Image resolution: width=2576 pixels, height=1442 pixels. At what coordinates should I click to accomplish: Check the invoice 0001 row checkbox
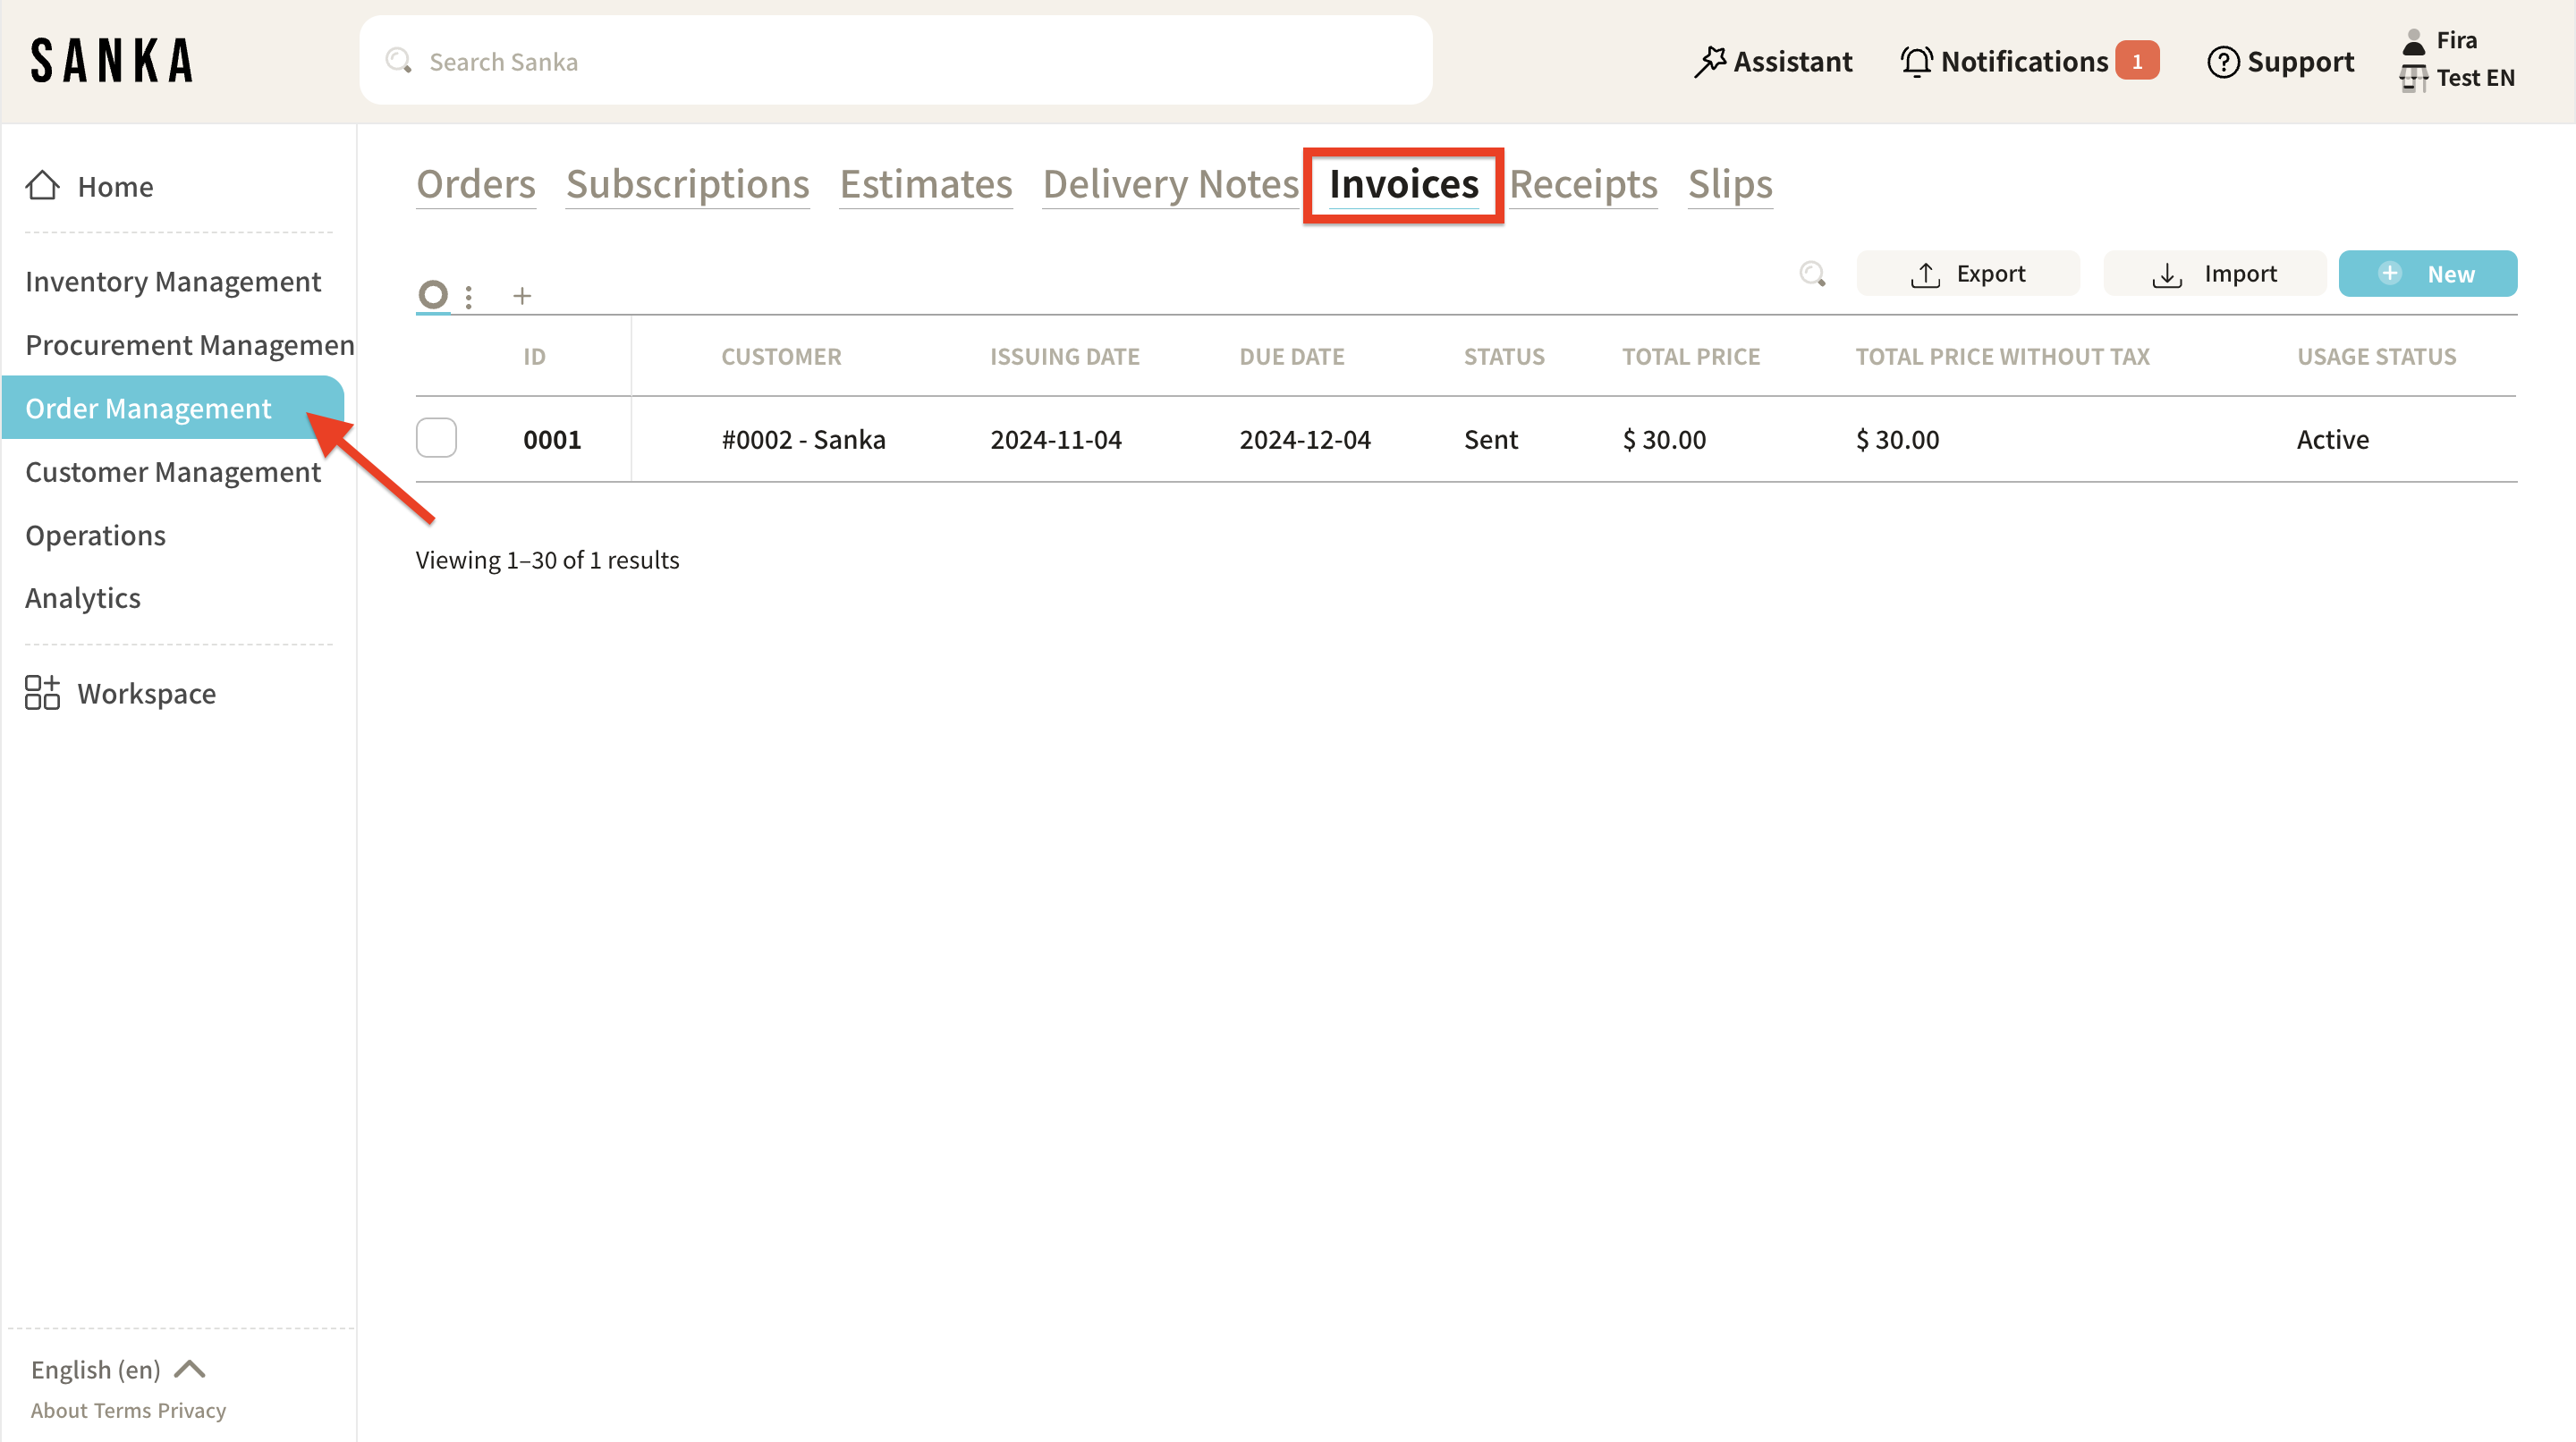tap(436, 438)
